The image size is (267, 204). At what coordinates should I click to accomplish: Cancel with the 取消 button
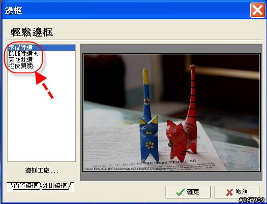tap(236, 192)
